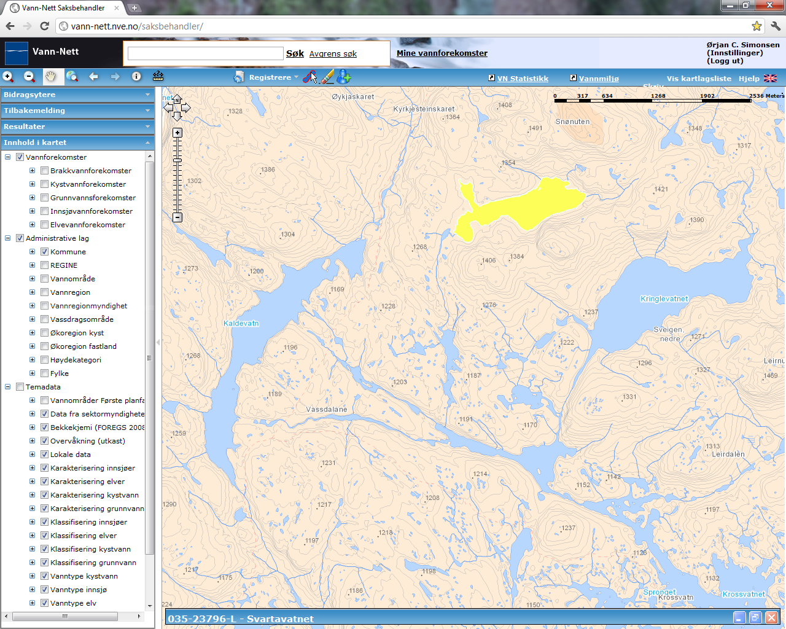Click the horizontal scrollbar of layer tree
The image size is (786, 629).
[64, 616]
